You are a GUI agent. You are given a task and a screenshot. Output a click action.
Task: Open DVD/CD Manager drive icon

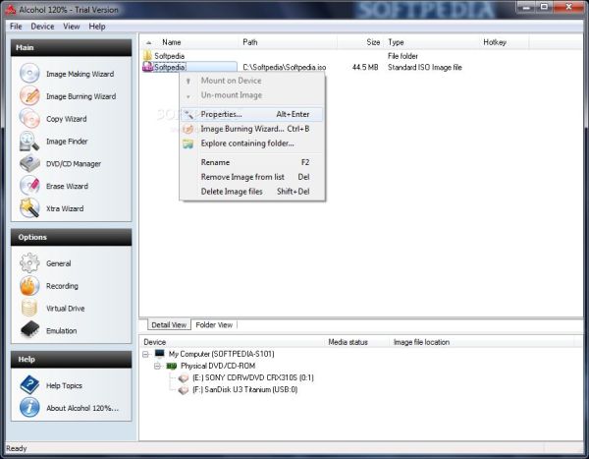[x=29, y=164]
